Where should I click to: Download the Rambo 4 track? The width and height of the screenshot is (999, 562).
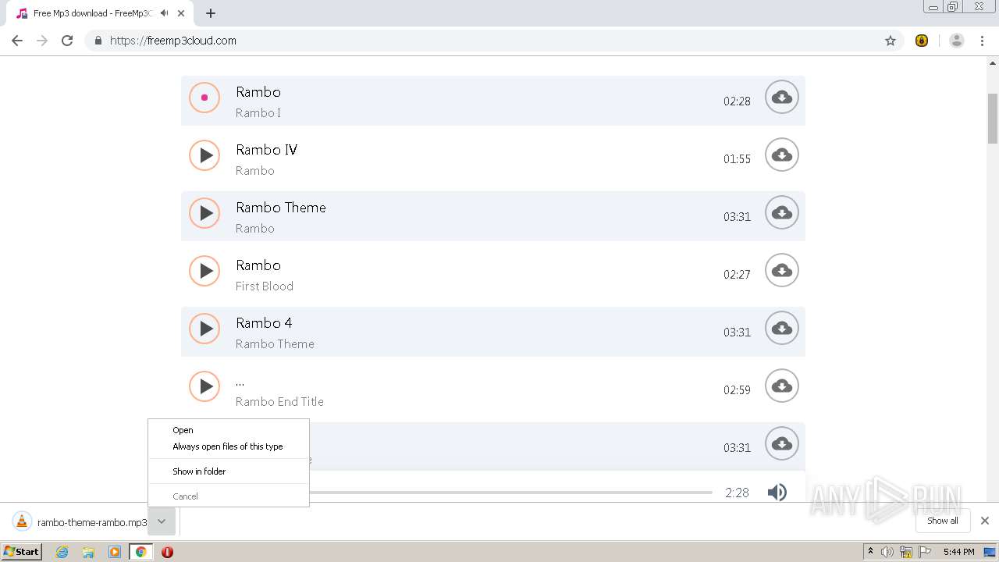pos(781,329)
